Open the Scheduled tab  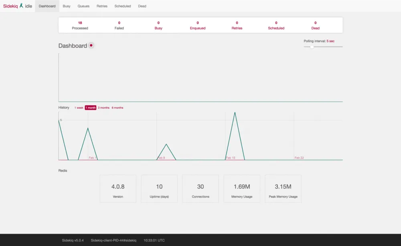[x=122, y=6]
